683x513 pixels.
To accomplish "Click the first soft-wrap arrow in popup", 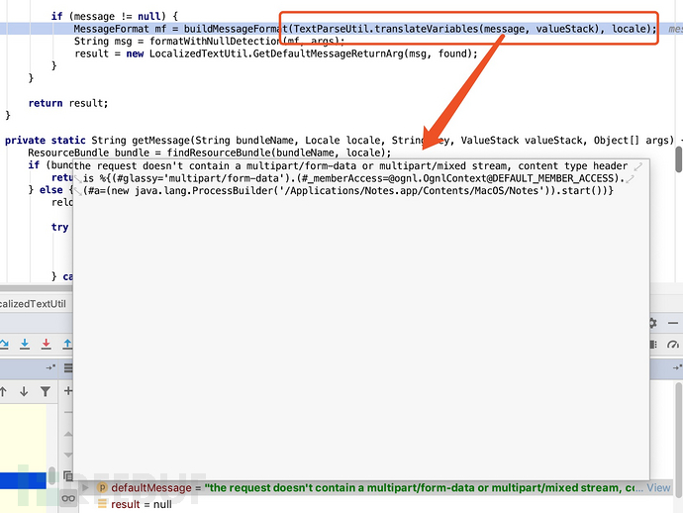I will pos(638,166).
